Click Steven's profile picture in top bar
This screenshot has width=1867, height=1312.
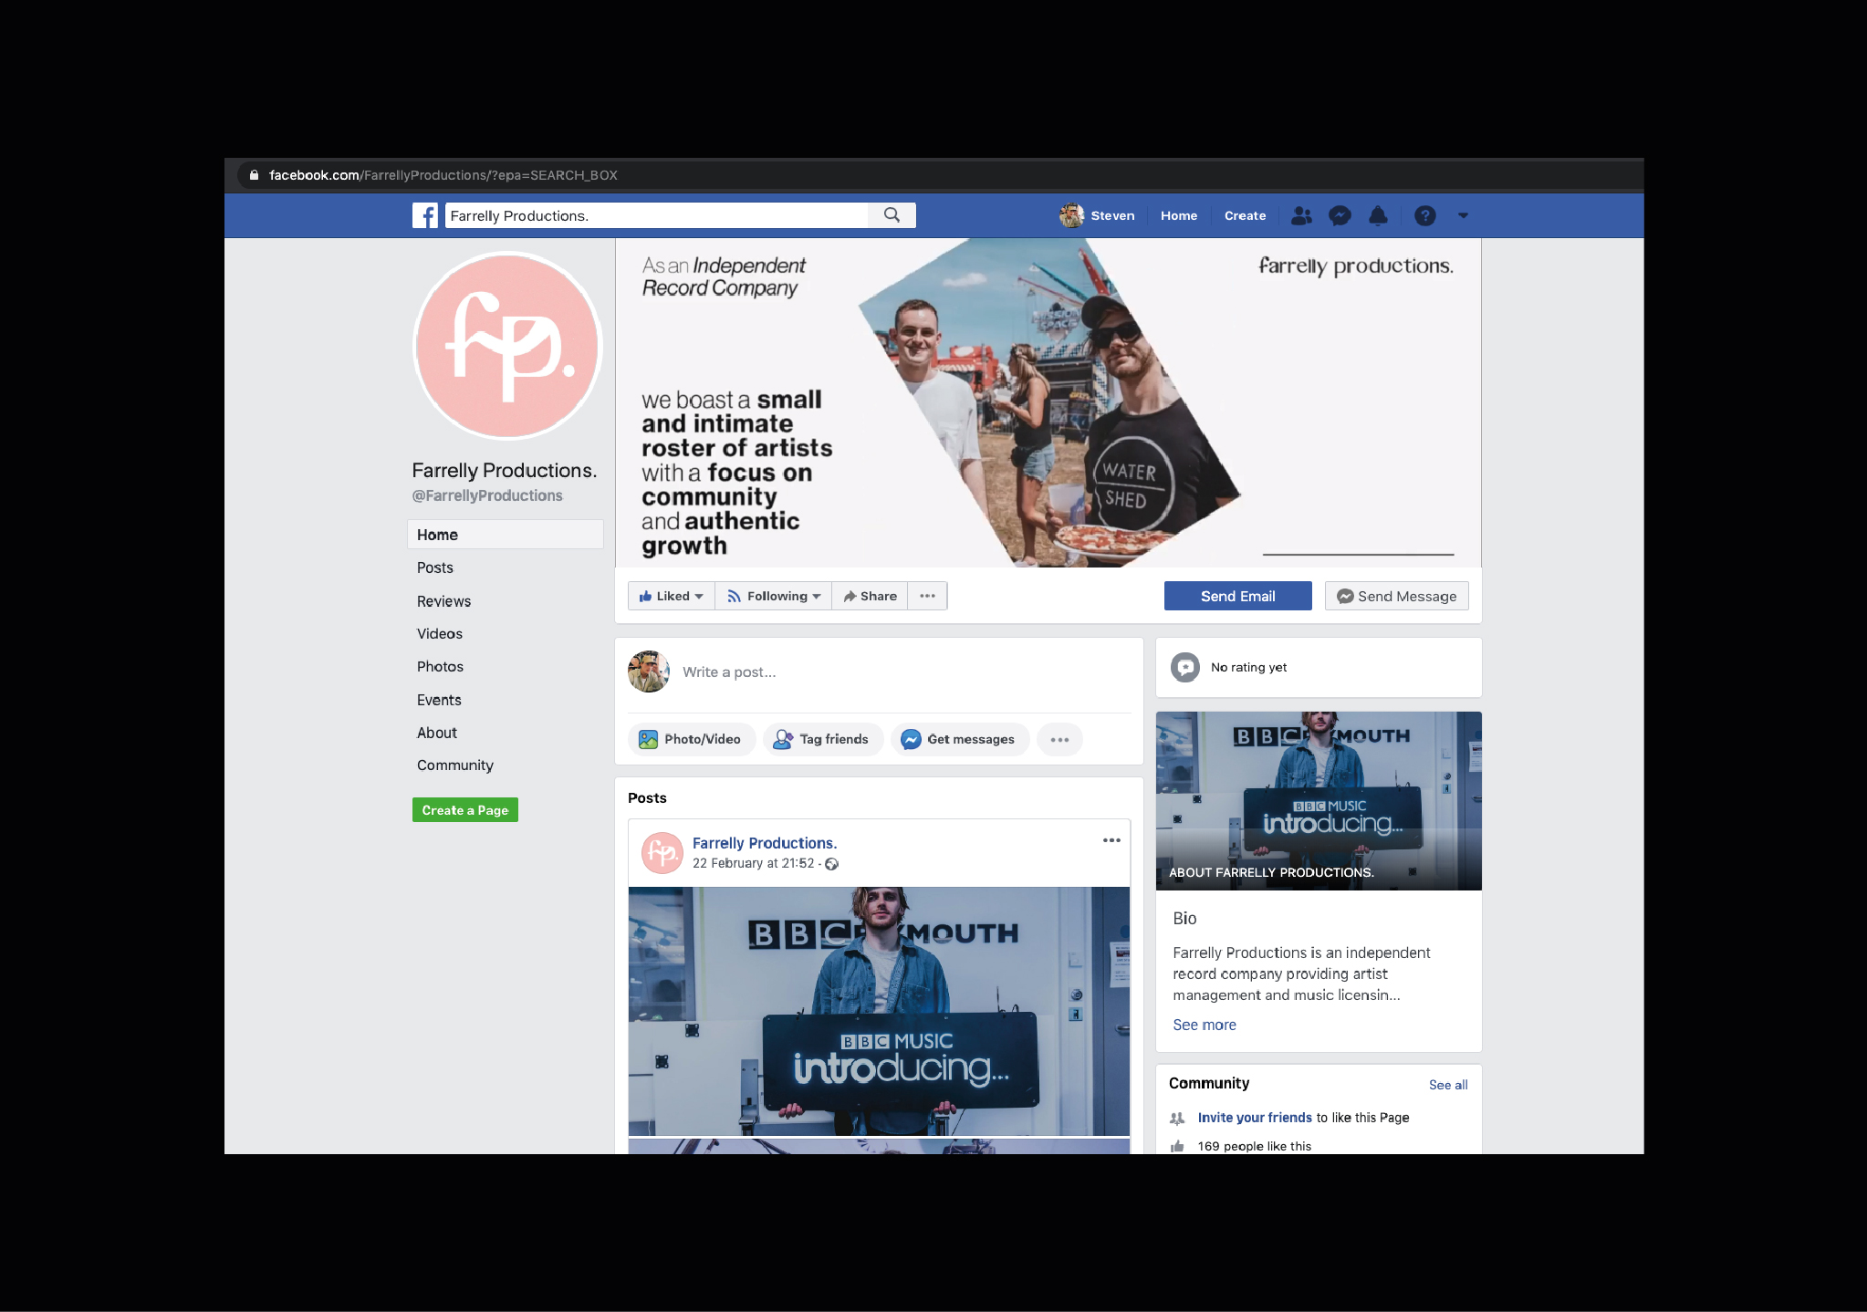[x=1071, y=215]
